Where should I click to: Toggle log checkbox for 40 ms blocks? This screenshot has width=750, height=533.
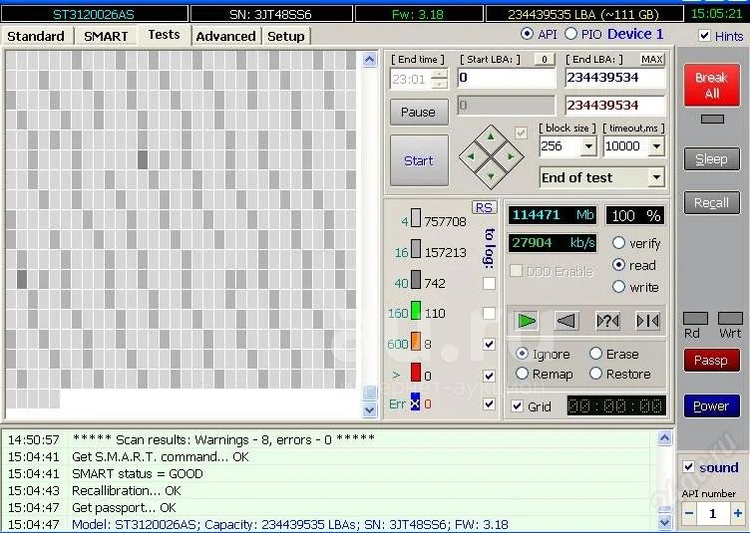point(489,283)
